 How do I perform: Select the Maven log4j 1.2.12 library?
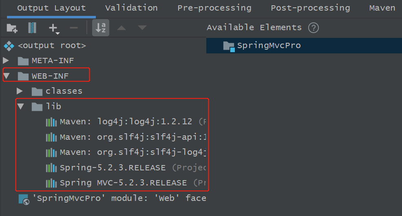coord(126,122)
